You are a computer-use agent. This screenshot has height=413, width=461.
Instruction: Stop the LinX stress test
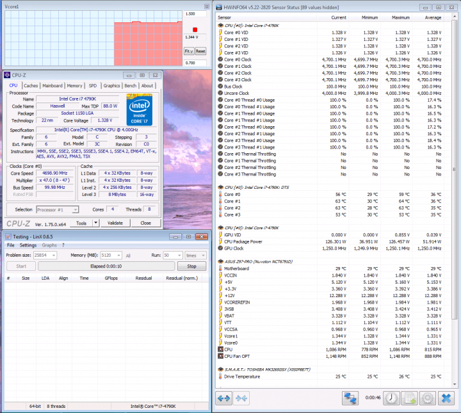191,266
